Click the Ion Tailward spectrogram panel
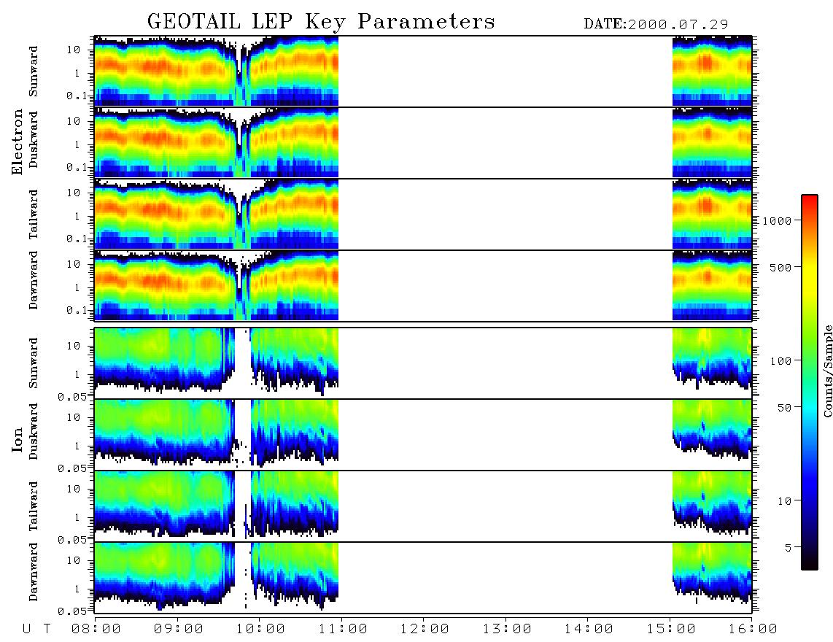The image size is (833, 642). coord(423,506)
